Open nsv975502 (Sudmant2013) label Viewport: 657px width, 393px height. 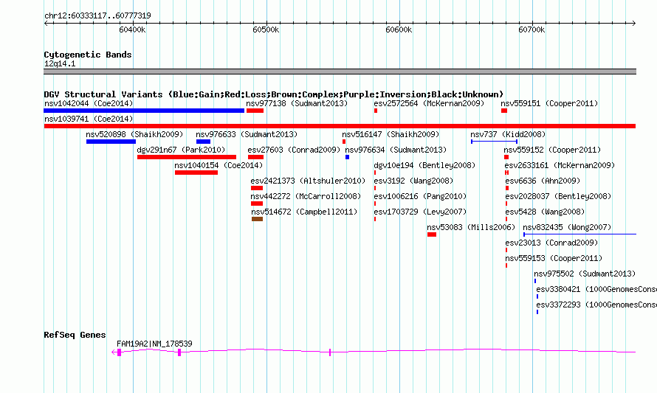585,274
